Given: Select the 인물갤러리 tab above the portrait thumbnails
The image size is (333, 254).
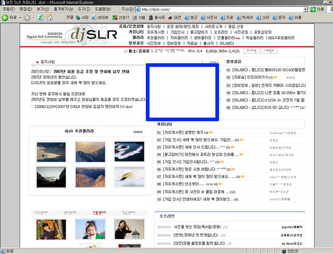Looking at the screenshot, I should [99, 213].
